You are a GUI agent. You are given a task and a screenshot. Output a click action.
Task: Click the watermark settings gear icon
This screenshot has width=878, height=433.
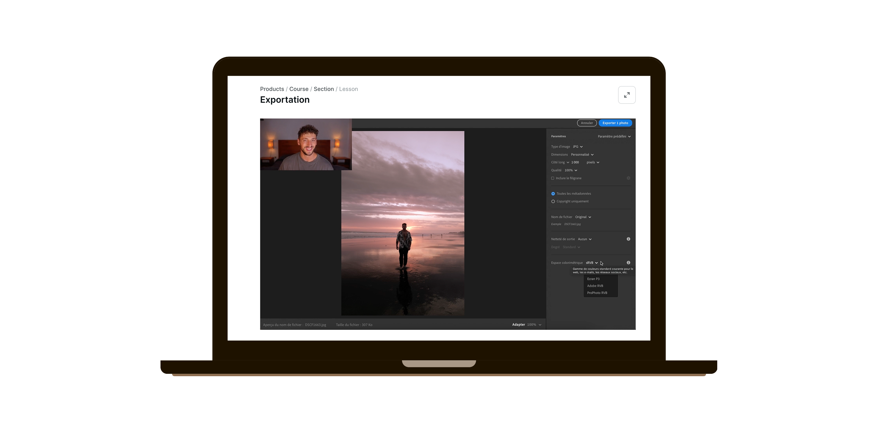pyautogui.click(x=628, y=178)
